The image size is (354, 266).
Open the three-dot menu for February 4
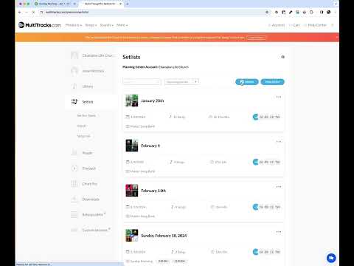[279, 142]
